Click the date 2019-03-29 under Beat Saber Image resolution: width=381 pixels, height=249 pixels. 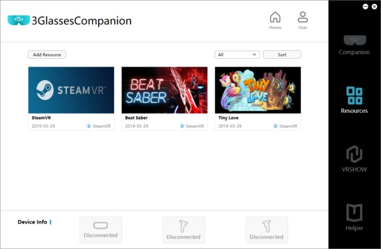[137, 126]
